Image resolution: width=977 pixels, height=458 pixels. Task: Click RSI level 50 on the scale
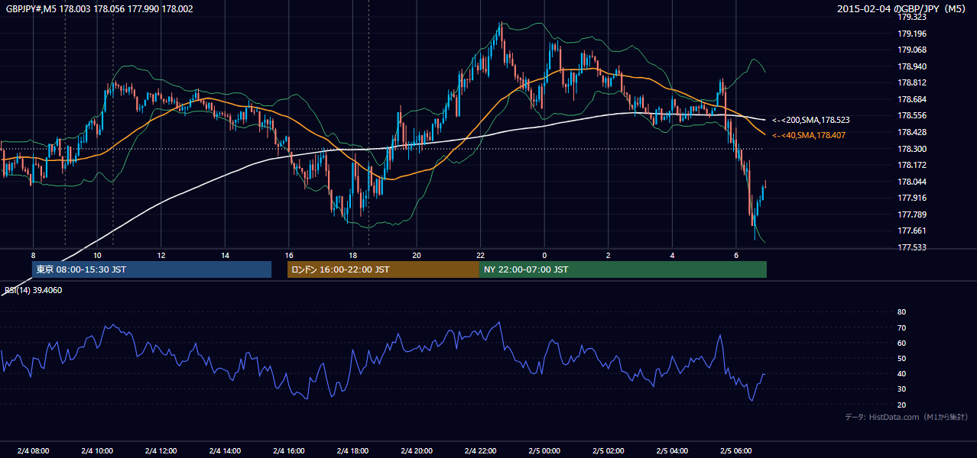click(x=901, y=358)
